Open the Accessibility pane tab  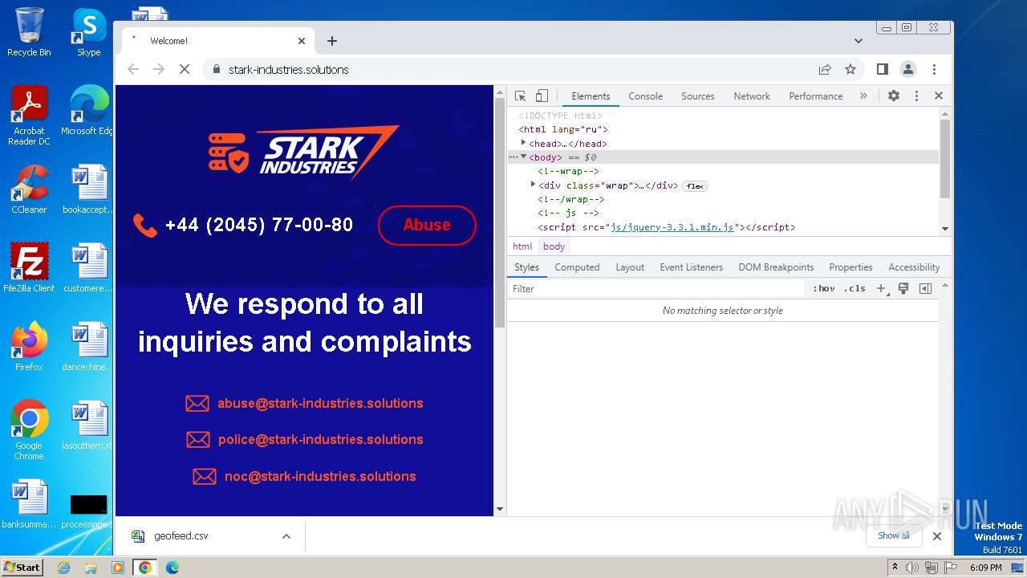point(914,267)
